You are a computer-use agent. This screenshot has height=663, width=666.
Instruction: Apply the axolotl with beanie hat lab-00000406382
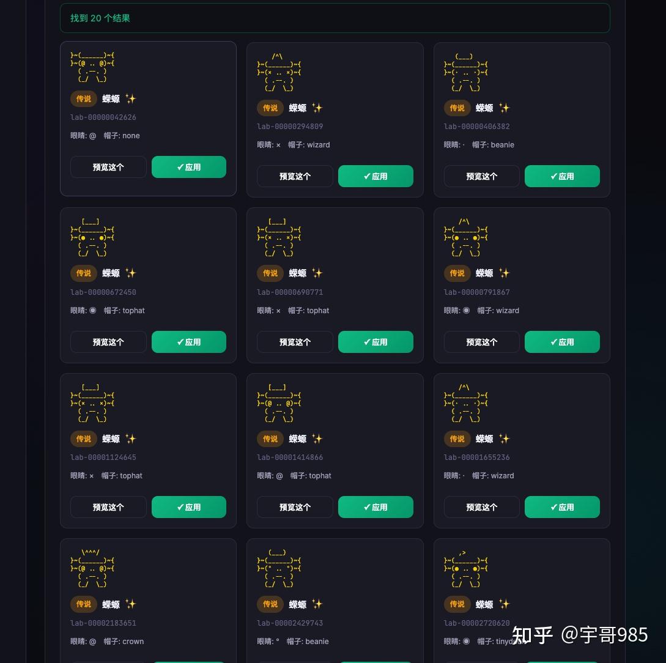click(562, 176)
